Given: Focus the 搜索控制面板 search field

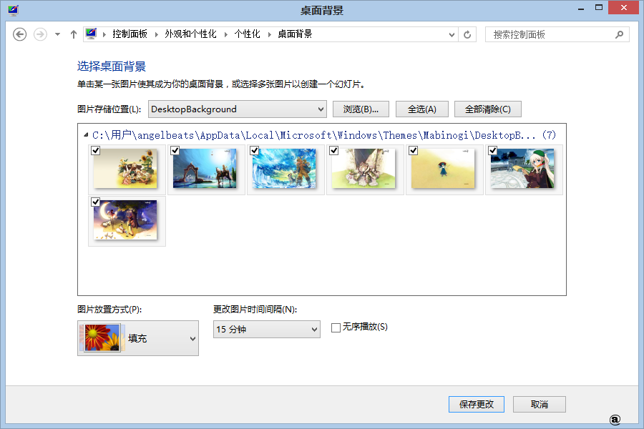Looking at the screenshot, I should pos(557,34).
